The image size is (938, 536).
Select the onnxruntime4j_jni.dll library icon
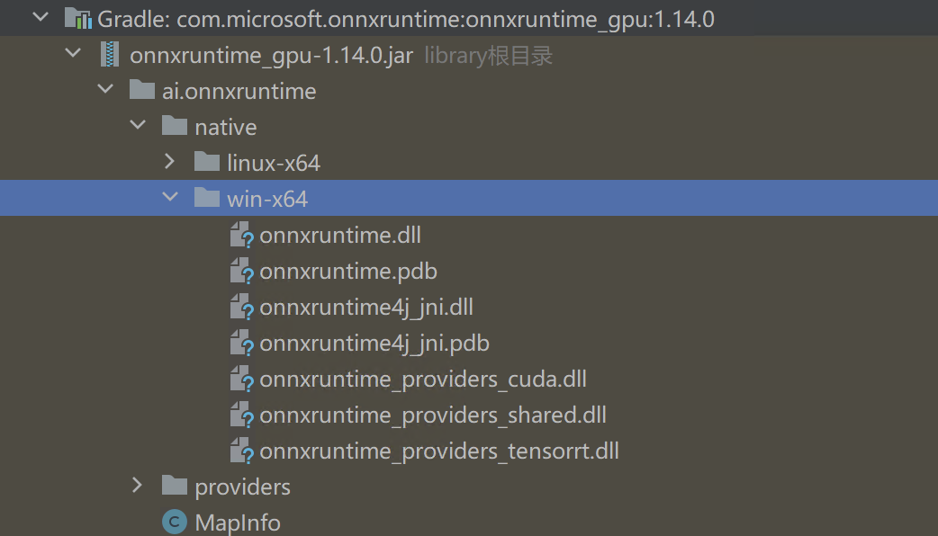[x=240, y=307]
